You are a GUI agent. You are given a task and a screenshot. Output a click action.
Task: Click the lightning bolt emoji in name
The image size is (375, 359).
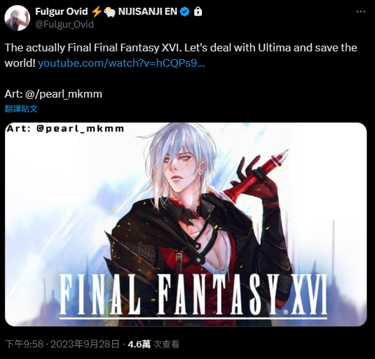click(97, 12)
